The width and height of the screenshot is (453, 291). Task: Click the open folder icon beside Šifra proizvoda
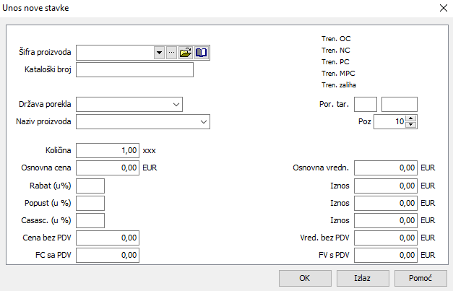coord(186,53)
